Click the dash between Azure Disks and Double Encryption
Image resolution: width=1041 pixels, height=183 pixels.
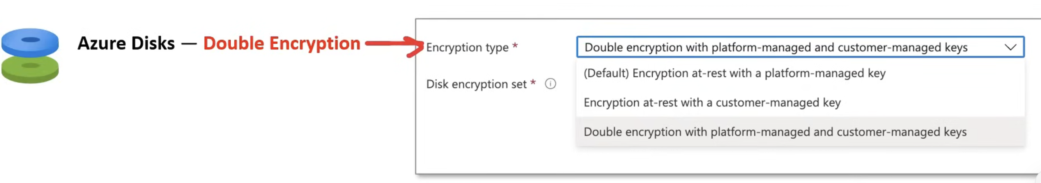pyautogui.click(x=189, y=44)
